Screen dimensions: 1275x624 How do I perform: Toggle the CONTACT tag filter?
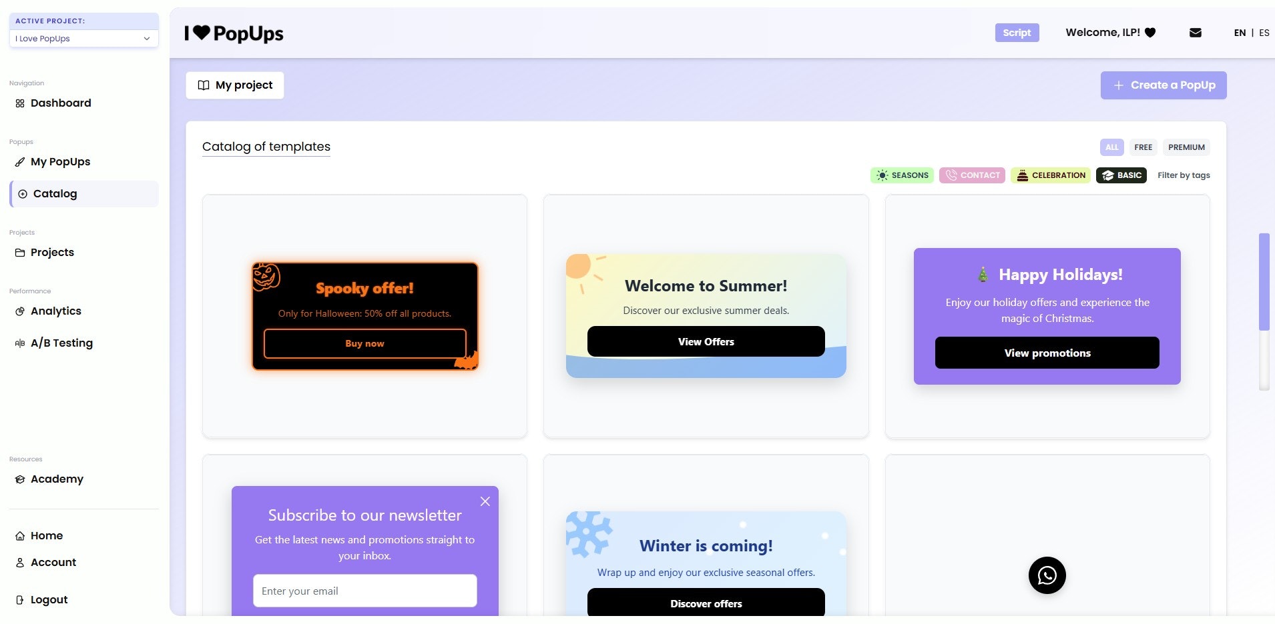pos(972,175)
